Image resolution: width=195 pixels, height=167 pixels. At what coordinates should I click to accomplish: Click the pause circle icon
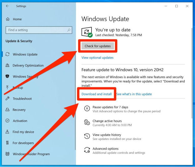click(87, 108)
